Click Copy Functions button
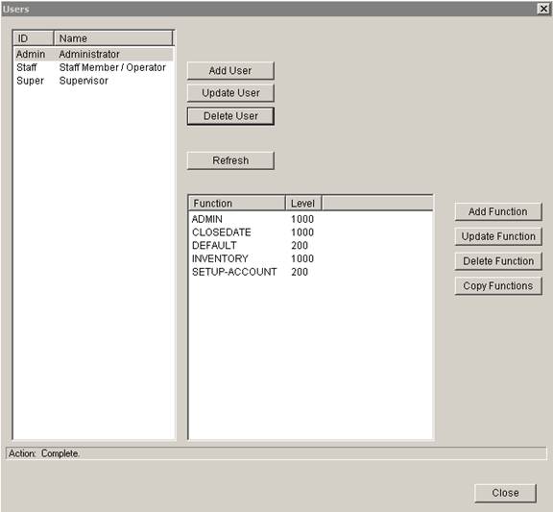Screen dimensions: 553x512 498,286
